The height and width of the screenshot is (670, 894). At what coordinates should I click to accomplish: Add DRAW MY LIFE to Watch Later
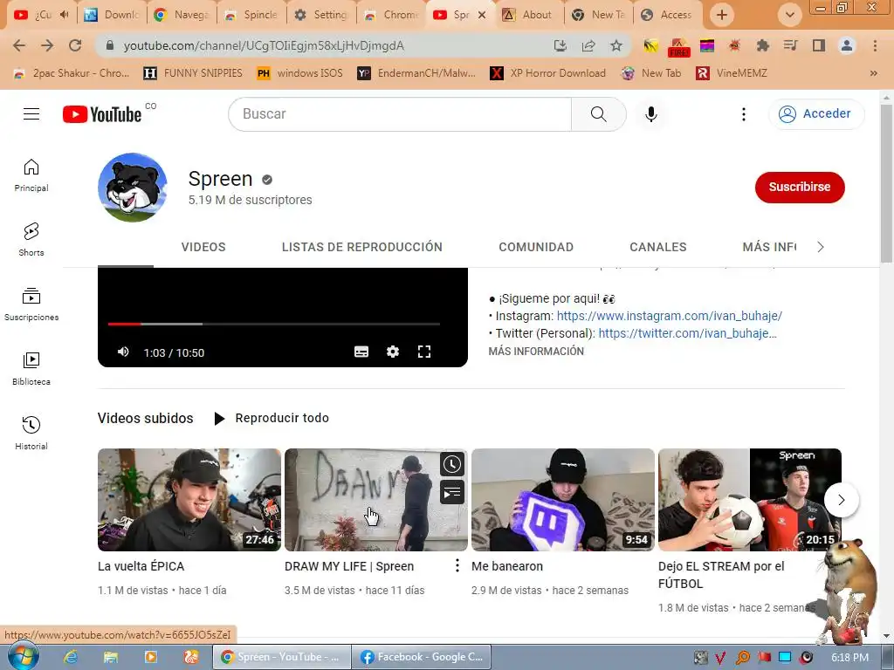point(452,464)
